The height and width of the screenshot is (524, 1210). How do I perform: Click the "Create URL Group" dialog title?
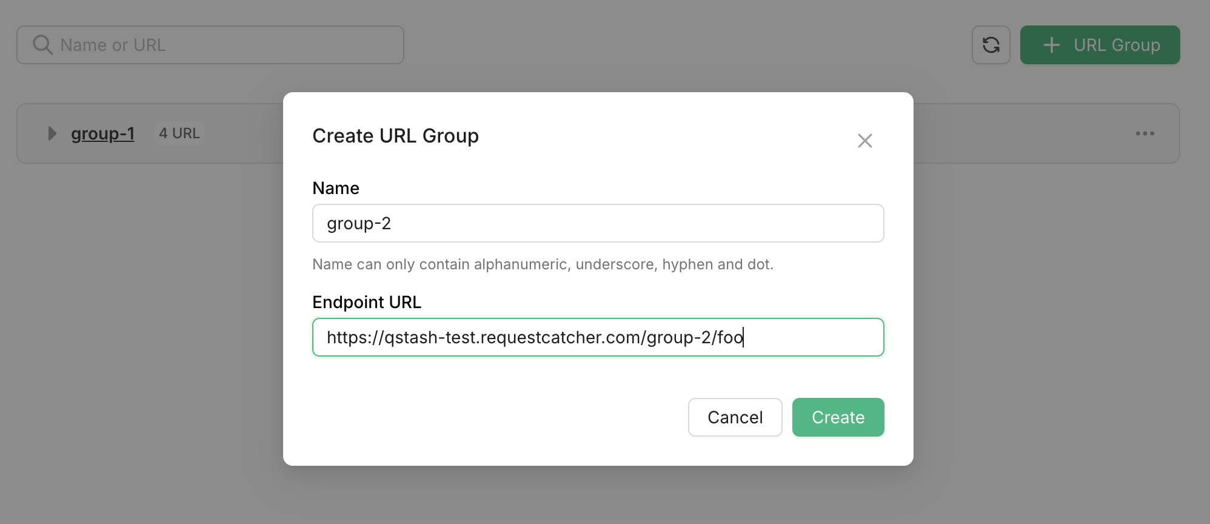pos(395,136)
